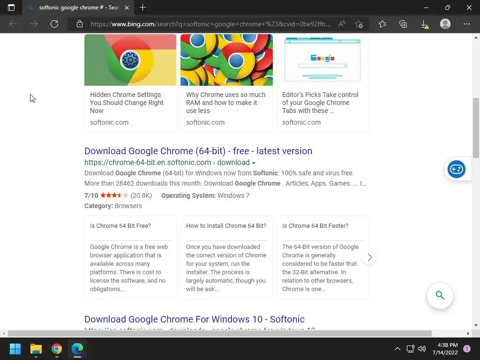Click the scroll left arrow

4,333
